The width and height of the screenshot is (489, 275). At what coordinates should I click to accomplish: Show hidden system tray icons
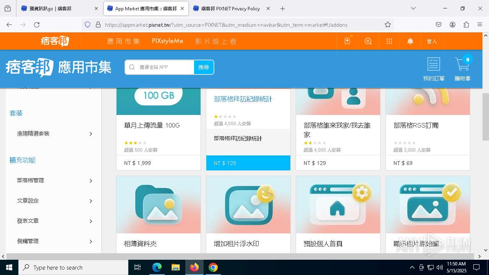412,267
